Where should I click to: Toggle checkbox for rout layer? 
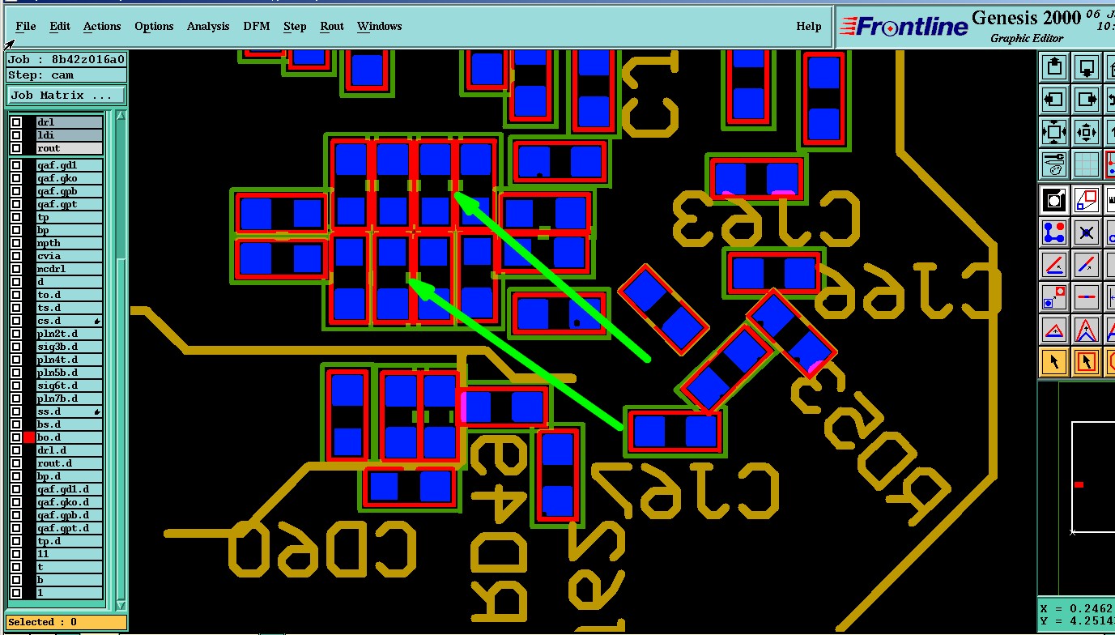(16, 148)
